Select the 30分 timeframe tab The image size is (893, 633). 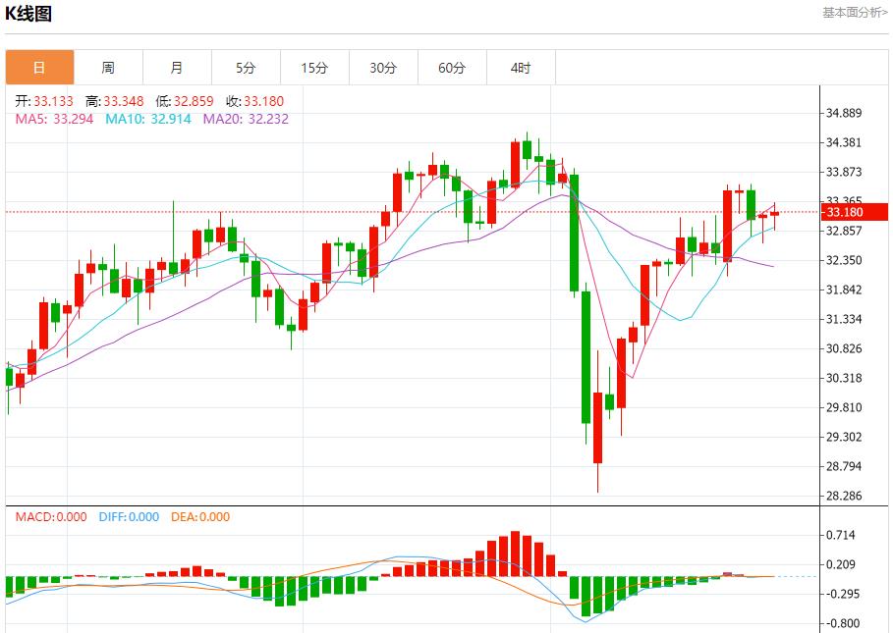point(383,68)
